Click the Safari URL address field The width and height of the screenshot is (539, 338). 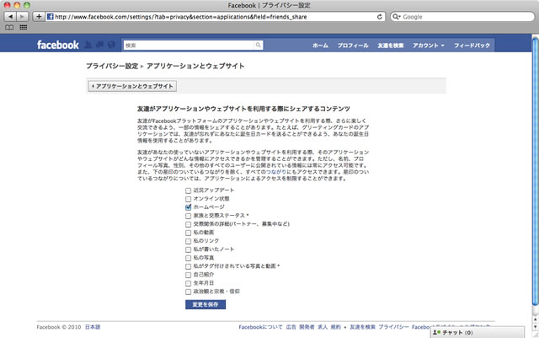tap(215, 17)
